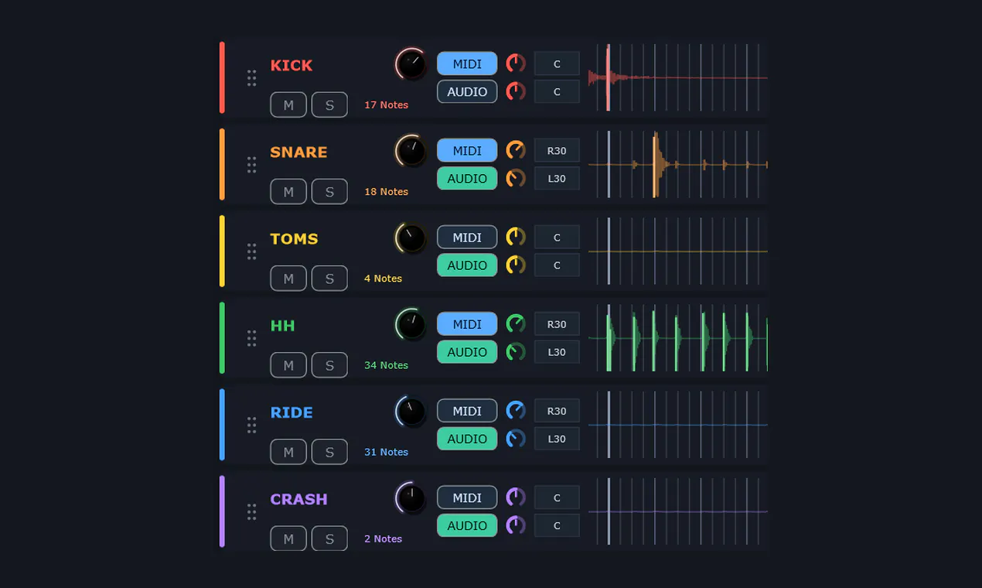
Task: Solo the CRASH track
Action: [329, 538]
